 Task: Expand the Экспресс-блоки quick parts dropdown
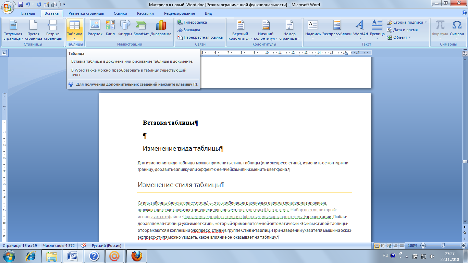[337, 30]
